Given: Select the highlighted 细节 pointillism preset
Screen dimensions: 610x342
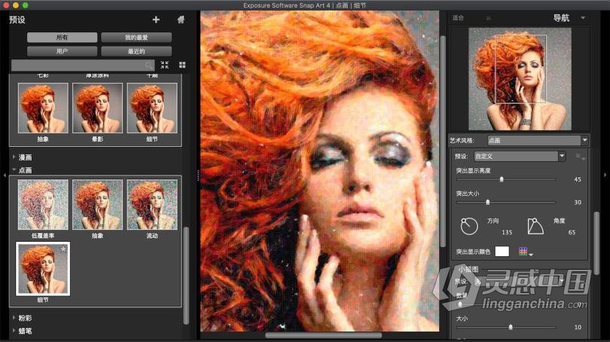Looking at the screenshot, I should (x=43, y=269).
